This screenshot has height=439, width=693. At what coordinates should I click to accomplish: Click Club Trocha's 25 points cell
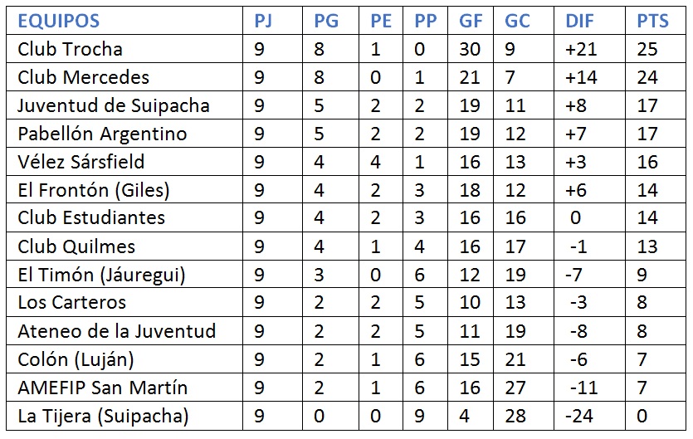click(x=647, y=49)
